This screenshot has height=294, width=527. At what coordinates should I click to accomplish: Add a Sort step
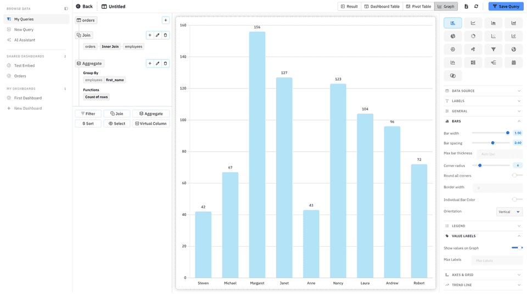click(88, 124)
